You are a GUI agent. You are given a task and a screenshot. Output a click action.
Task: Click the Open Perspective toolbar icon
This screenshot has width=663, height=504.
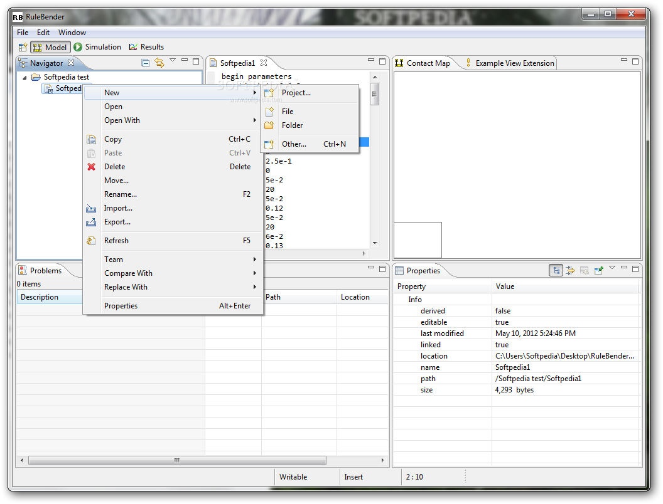23,47
